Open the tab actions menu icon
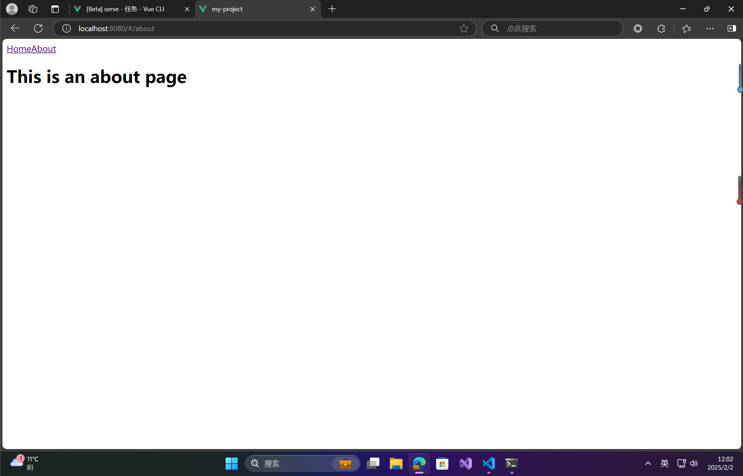Screen dimensions: 743x476 tap(55, 9)
